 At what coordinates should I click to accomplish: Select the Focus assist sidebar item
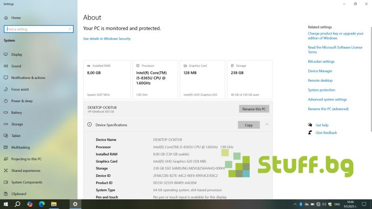point(20,89)
